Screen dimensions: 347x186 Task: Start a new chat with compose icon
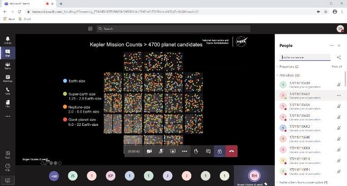point(90,29)
